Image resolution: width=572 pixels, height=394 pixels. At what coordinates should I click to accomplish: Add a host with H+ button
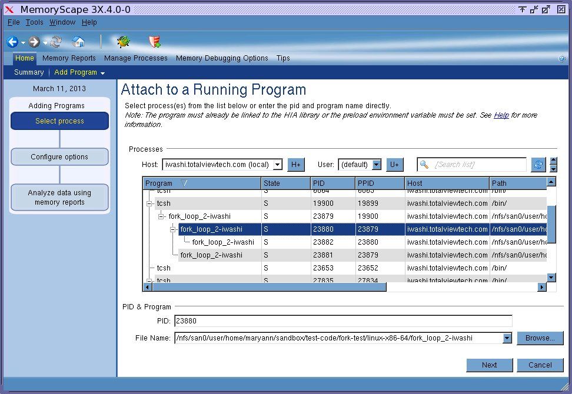[x=296, y=165]
